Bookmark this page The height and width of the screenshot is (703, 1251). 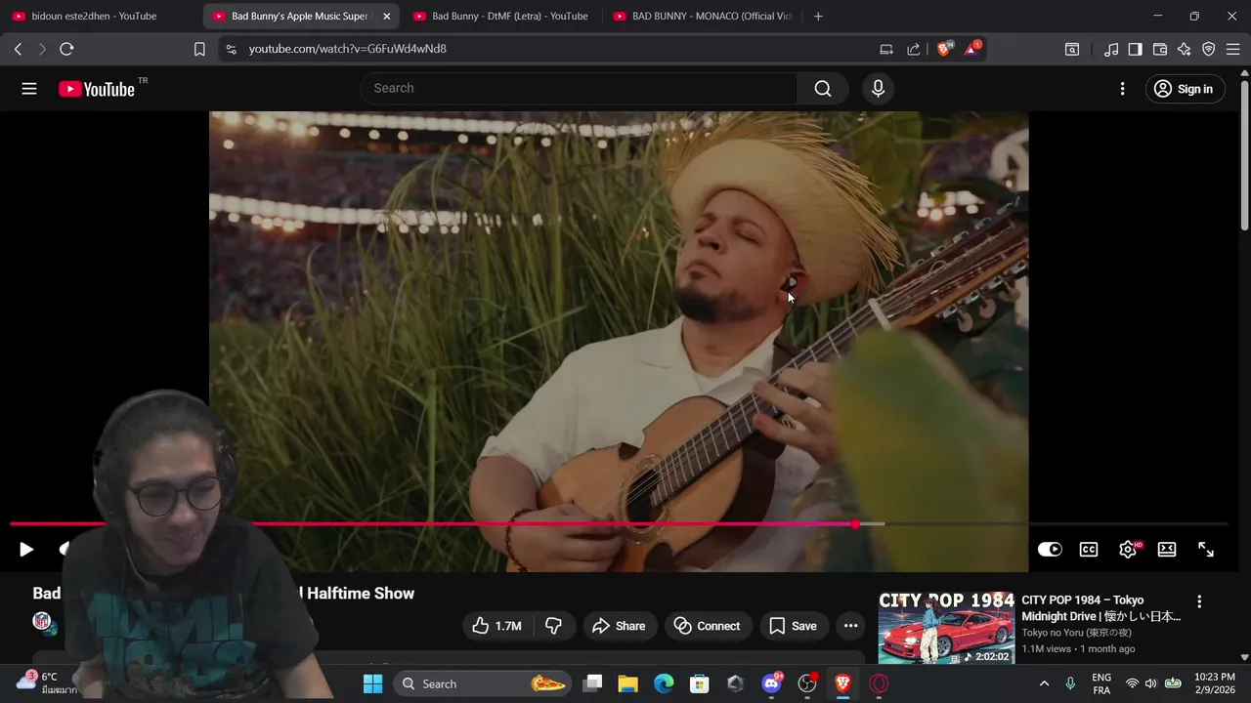pos(199,49)
